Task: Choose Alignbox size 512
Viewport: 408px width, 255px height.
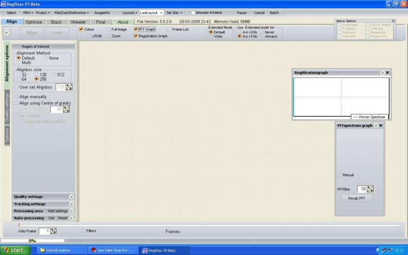Action: click(54, 75)
